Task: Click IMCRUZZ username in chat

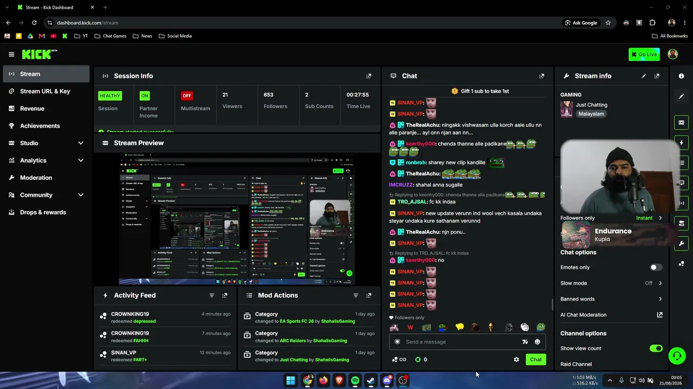Action: (401, 185)
